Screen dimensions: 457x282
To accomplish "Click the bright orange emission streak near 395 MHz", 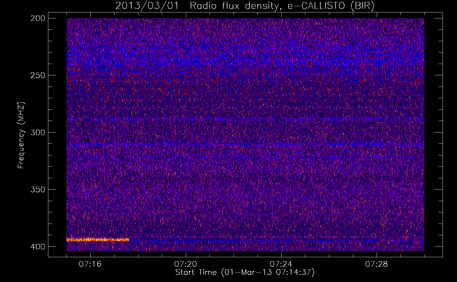I will (x=98, y=240).
